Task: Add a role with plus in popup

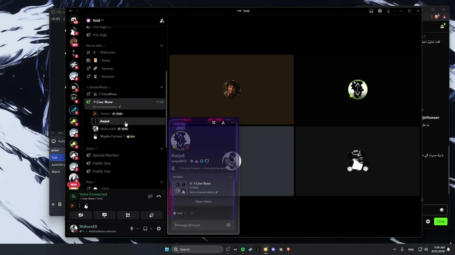Action: [x=192, y=213]
